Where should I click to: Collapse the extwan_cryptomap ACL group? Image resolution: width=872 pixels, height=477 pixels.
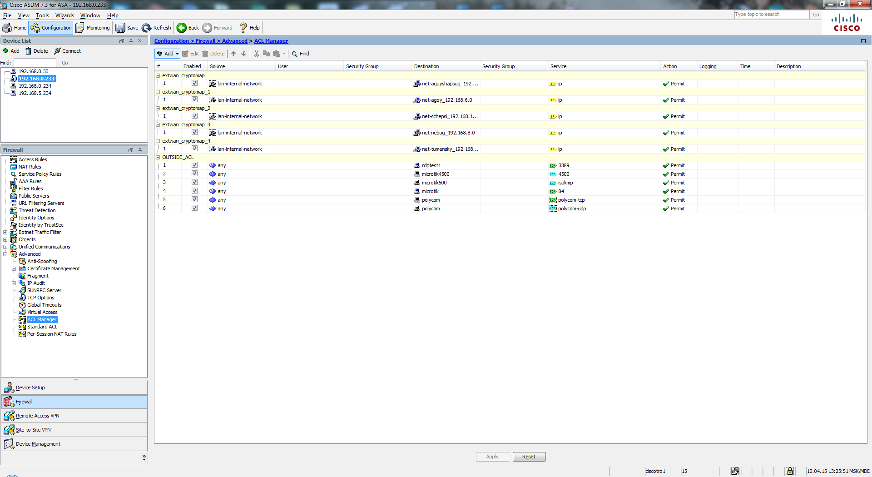coord(158,75)
